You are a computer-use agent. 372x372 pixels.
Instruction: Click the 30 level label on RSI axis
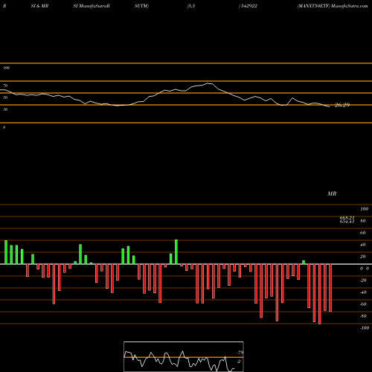coord(5,109)
